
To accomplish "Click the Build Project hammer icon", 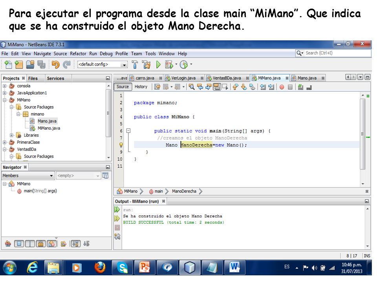I will click(135, 64).
